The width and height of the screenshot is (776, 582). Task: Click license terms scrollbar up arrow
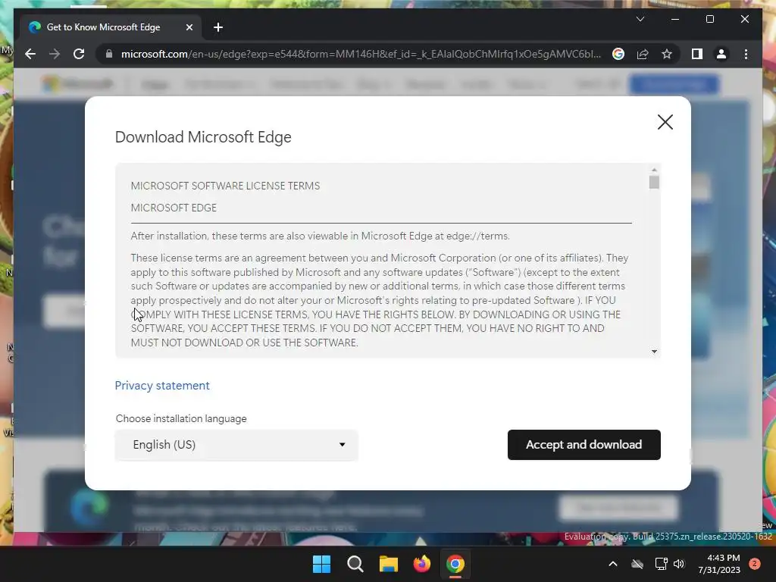click(654, 170)
